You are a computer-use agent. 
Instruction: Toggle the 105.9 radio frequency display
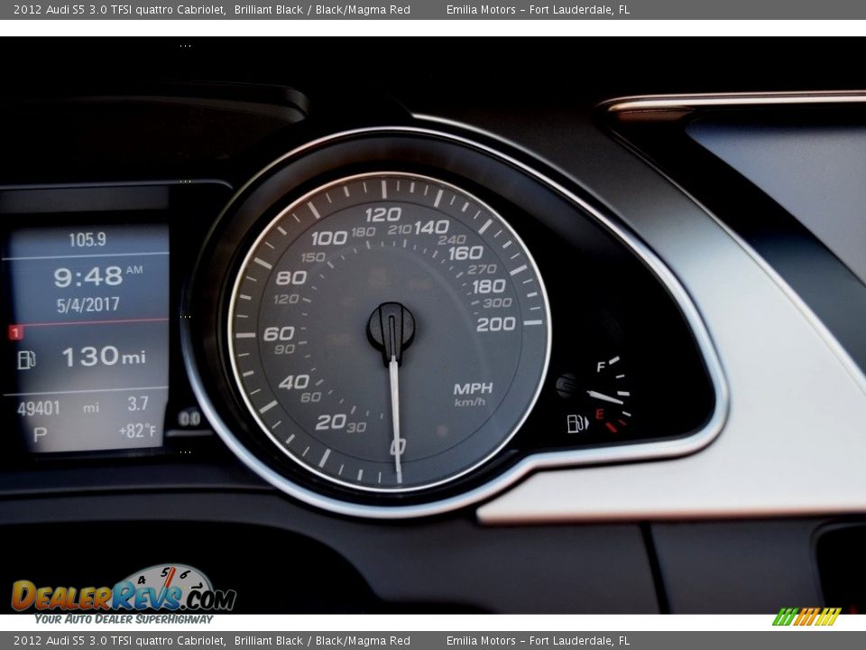pyautogui.click(x=87, y=240)
